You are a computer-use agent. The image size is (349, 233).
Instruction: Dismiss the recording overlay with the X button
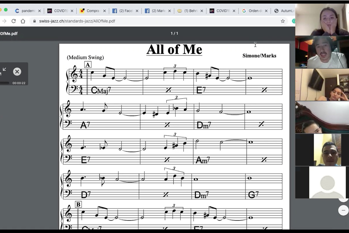point(17,71)
